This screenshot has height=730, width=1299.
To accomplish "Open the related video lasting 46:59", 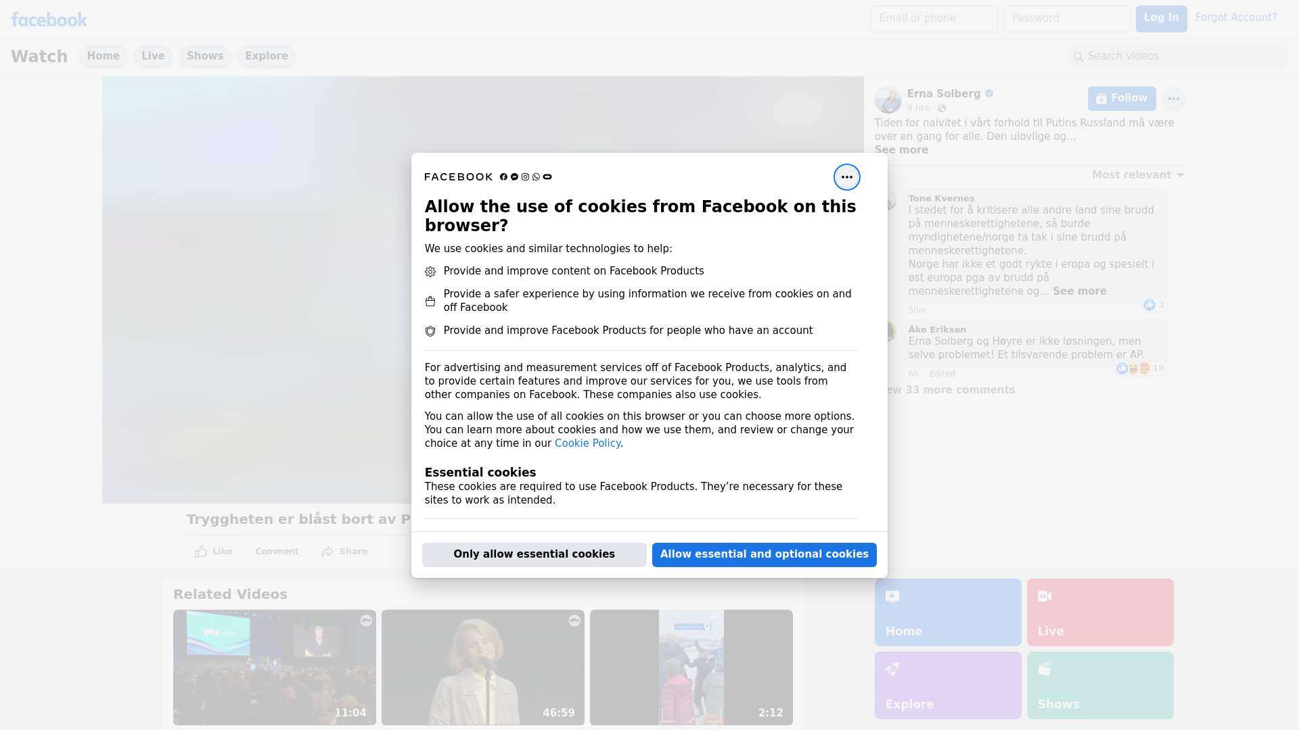I will (x=483, y=667).
